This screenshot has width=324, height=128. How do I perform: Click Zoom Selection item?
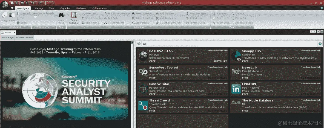tap(242, 23)
